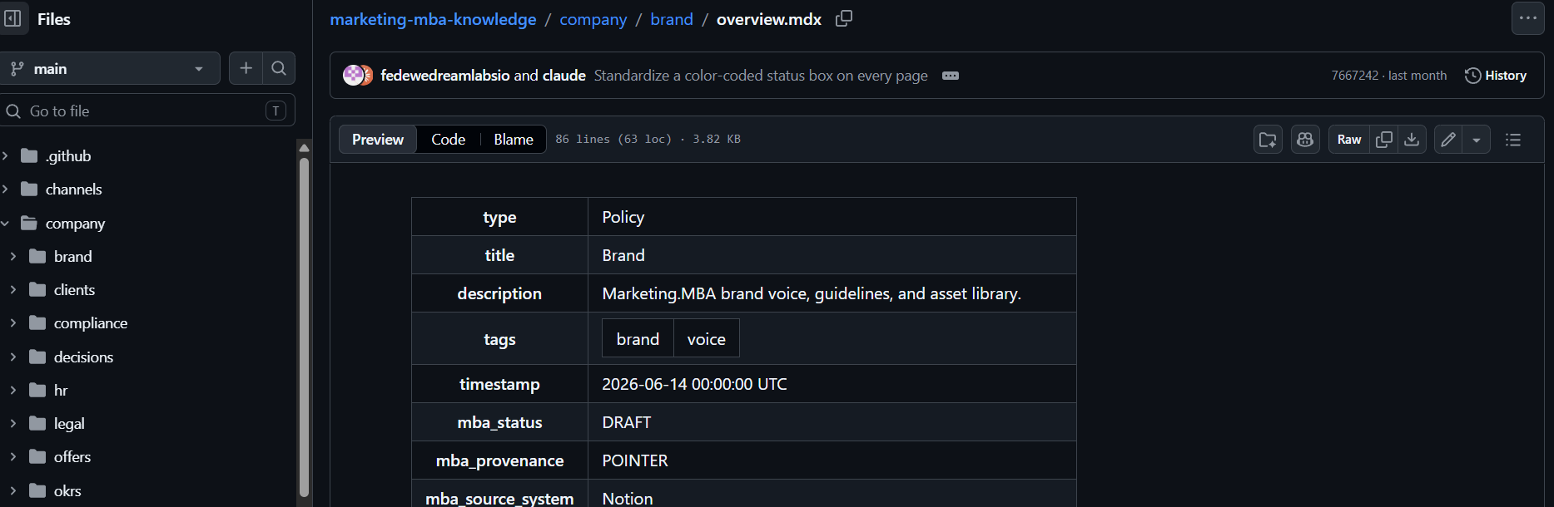Select the 'Policy' type value
1554x507 pixels.
click(x=623, y=217)
